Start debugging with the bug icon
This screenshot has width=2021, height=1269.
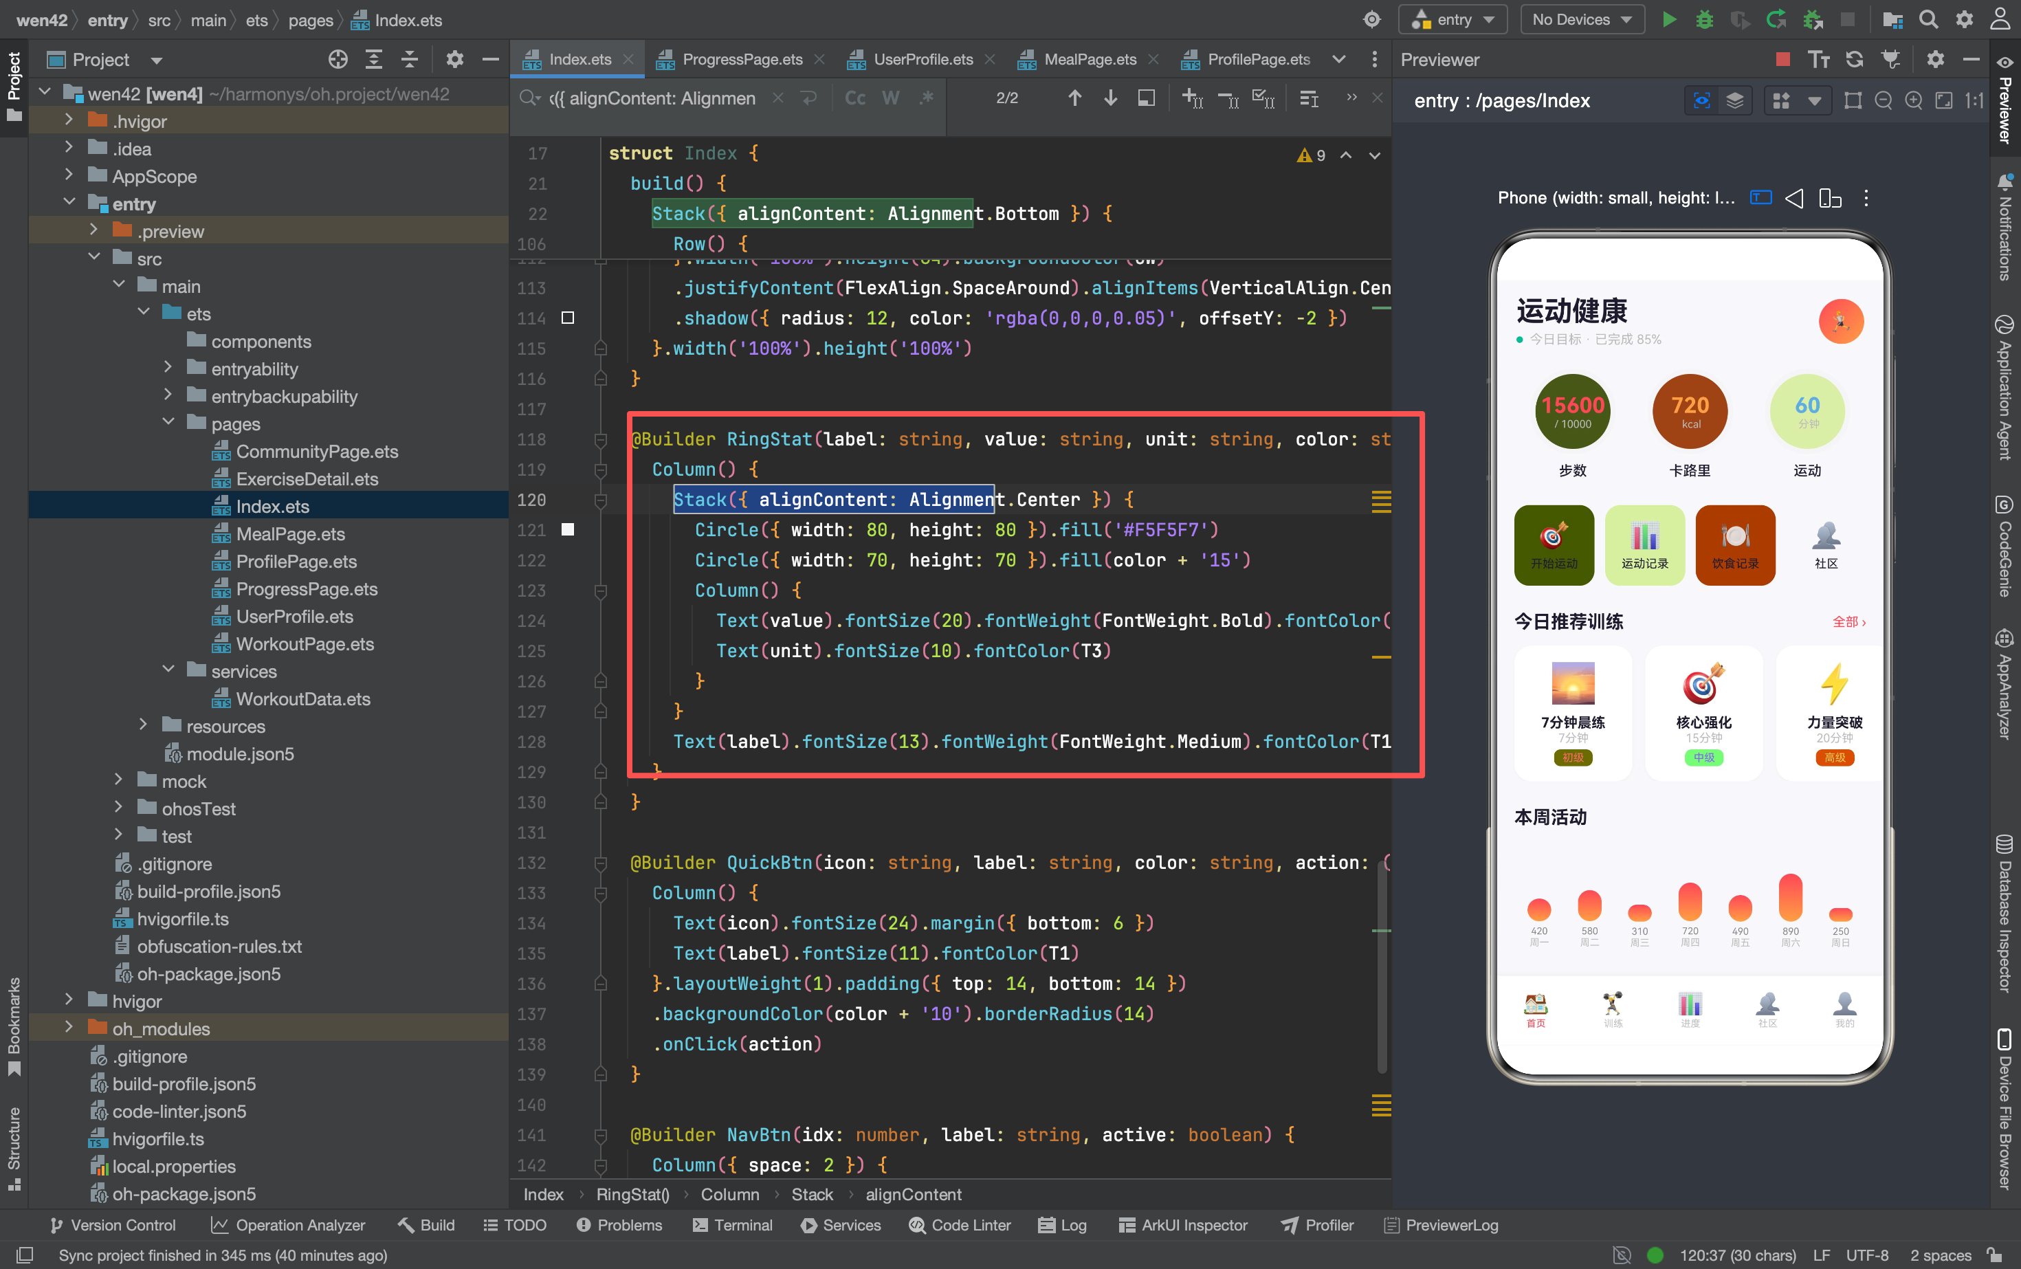(x=1705, y=20)
